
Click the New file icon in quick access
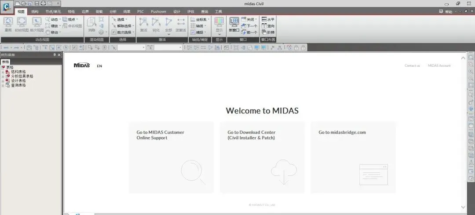pyautogui.click(x=18, y=4)
